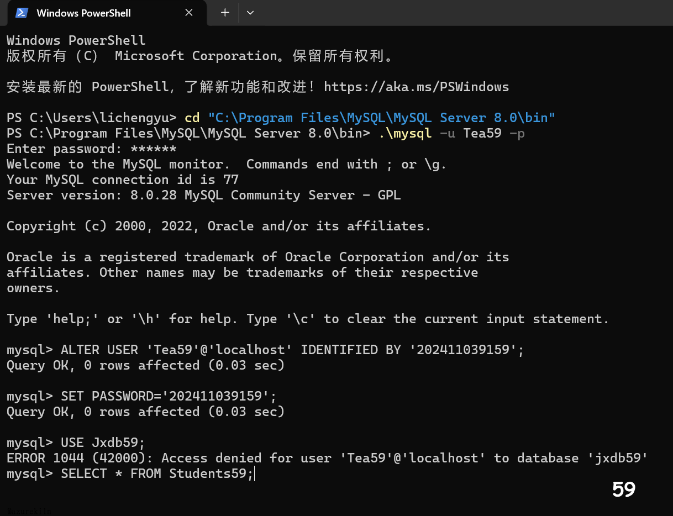
Task: Click the large white 59 watermark
Action: coord(624,489)
